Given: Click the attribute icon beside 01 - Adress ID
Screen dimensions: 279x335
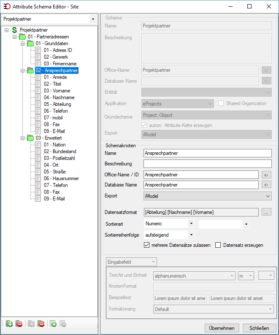Looking at the screenshot, I should pos(38,50).
